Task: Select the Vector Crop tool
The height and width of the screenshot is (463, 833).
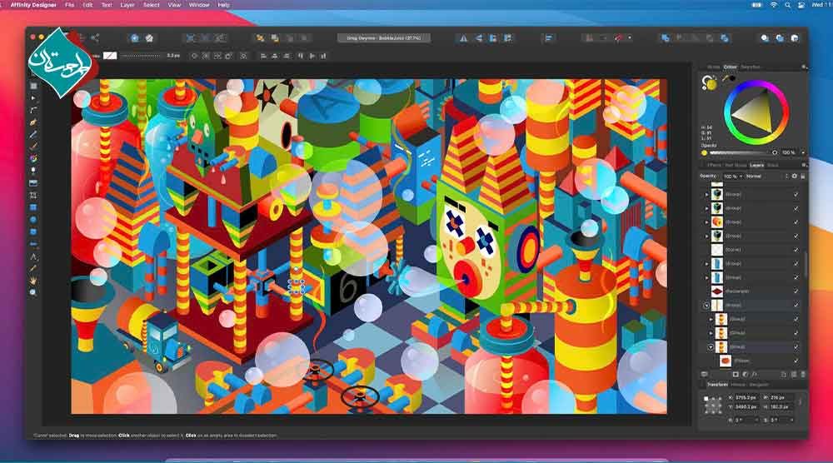Action: click(x=33, y=196)
